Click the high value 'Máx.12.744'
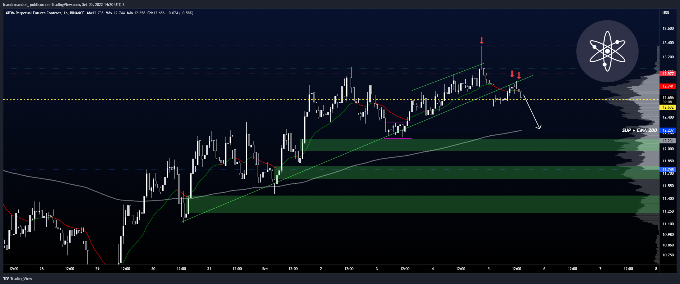680x284 pixels. (x=115, y=13)
